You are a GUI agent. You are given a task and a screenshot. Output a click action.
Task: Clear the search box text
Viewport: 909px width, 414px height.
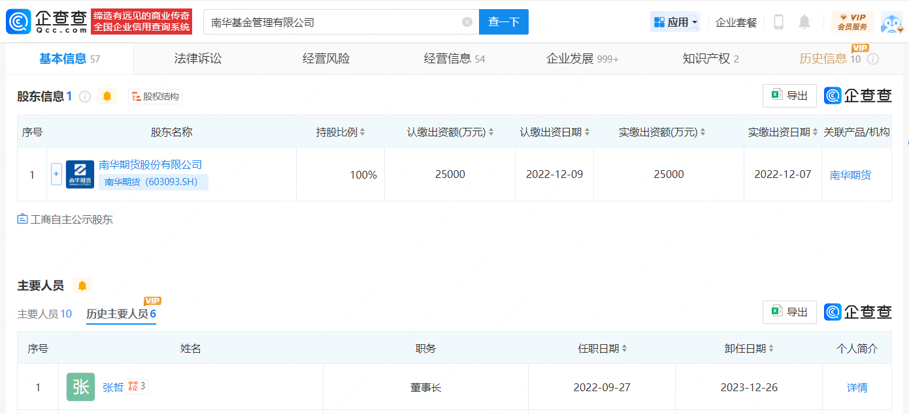(x=467, y=22)
